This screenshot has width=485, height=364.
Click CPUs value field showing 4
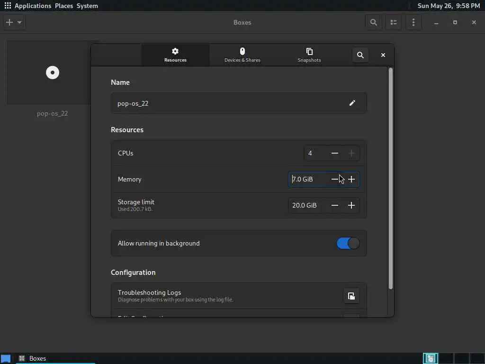315,153
